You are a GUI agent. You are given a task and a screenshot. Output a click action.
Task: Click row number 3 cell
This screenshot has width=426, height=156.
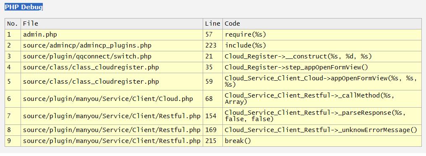(x=13, y=57)
